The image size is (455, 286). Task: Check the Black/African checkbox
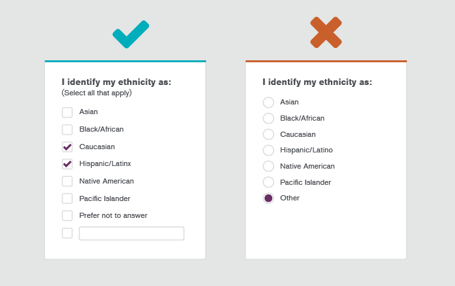pyautogui.click(x=68, y=130)
